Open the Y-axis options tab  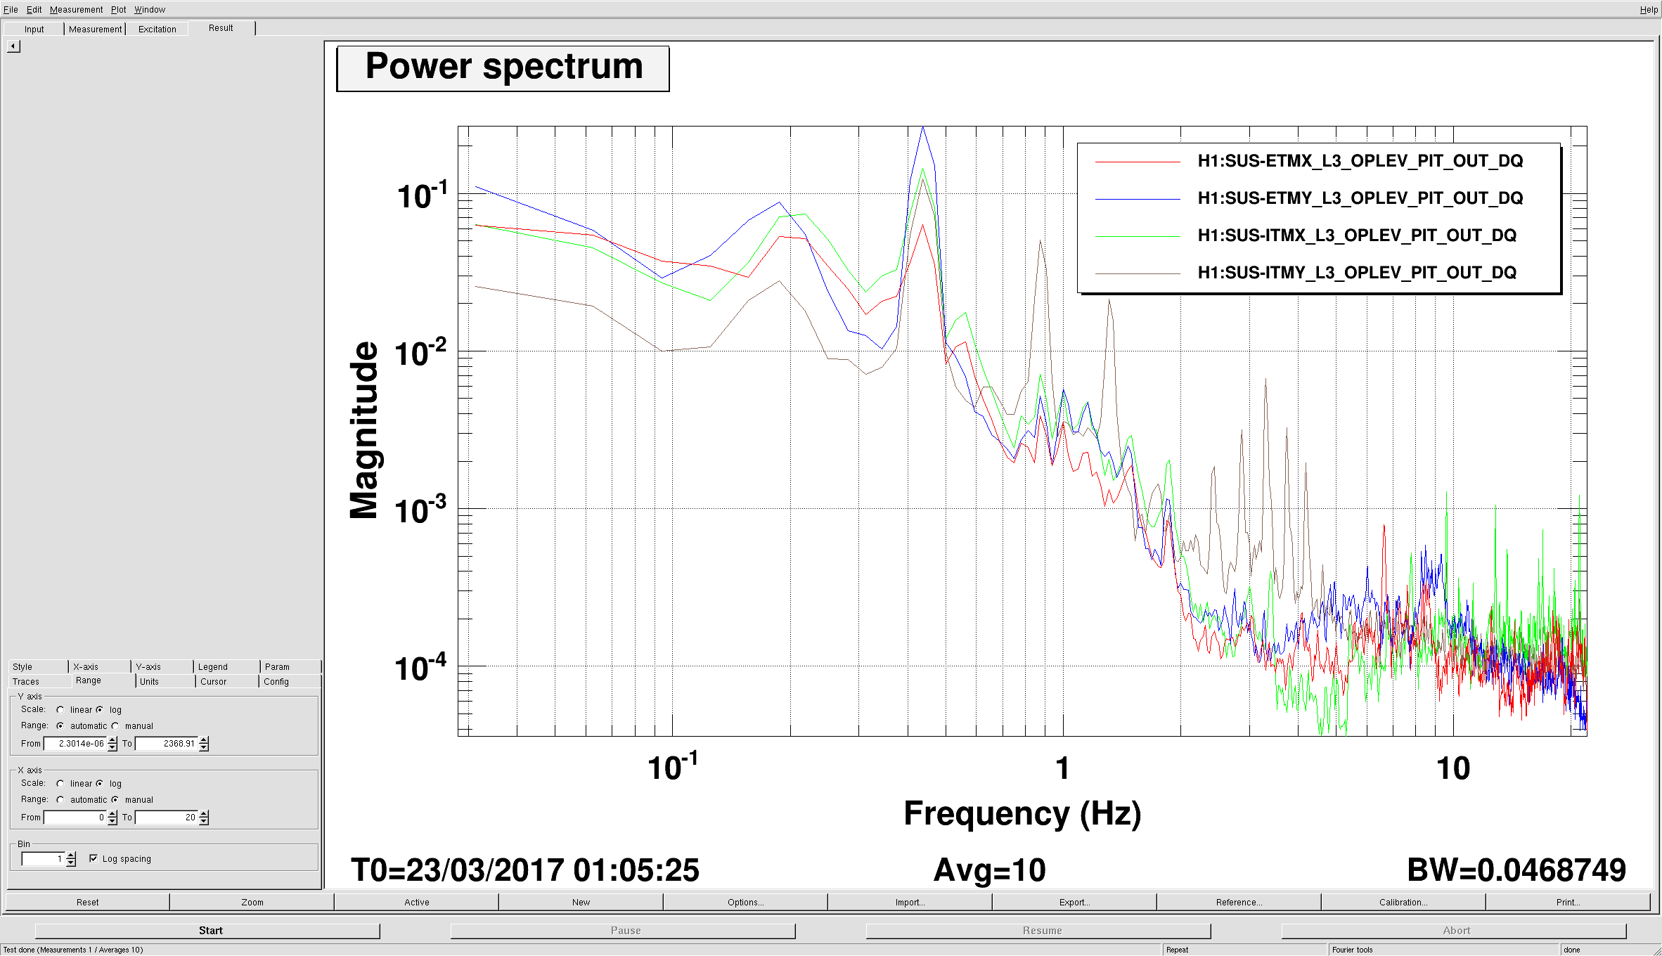tap(162, 666)
